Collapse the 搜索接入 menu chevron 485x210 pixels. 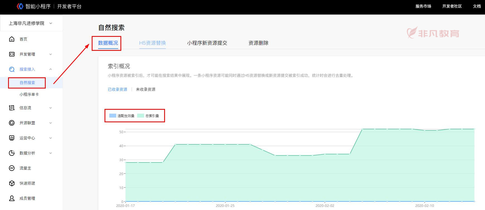pyautogui.click(x=50, y=69)
